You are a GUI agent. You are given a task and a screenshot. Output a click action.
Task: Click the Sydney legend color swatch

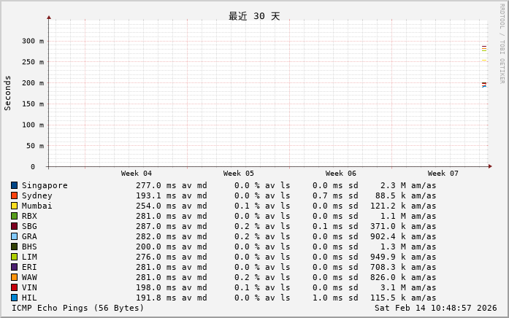coord(14,195)
